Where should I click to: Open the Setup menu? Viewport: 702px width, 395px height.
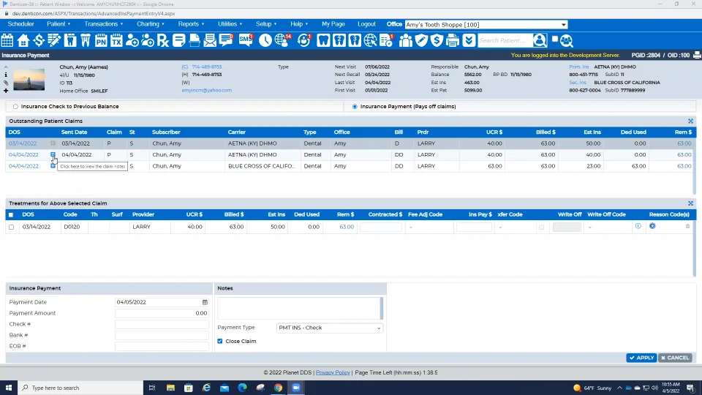point(266,23)
